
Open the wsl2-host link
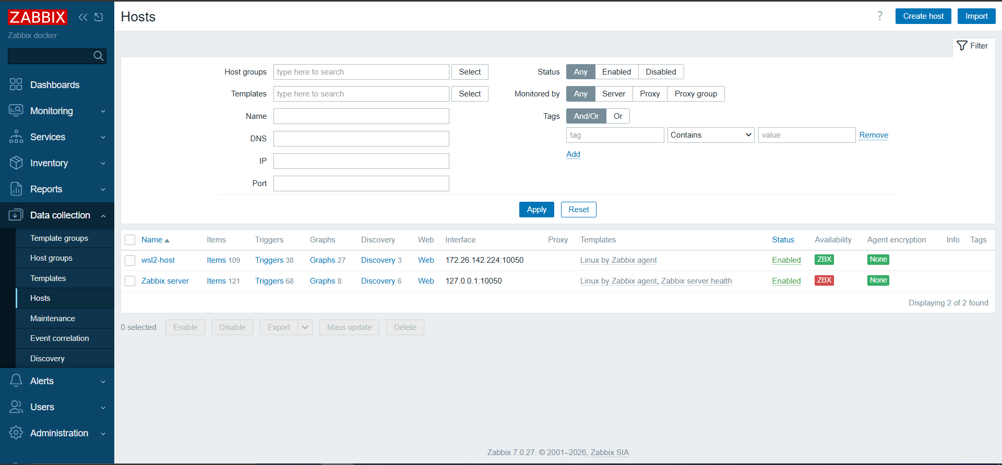158,260
